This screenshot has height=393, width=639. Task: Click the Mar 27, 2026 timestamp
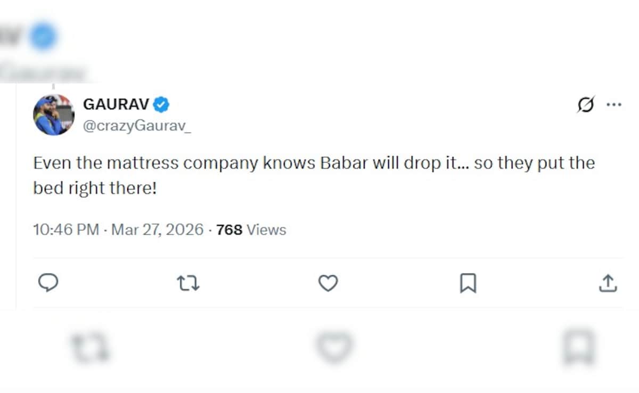point(156,230)
